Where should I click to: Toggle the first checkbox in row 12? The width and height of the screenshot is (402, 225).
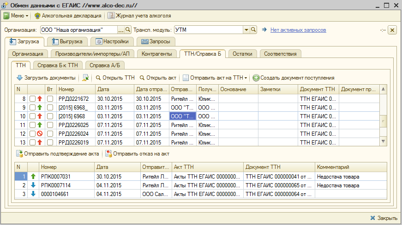pyautogui.click(x=32, y=133)
